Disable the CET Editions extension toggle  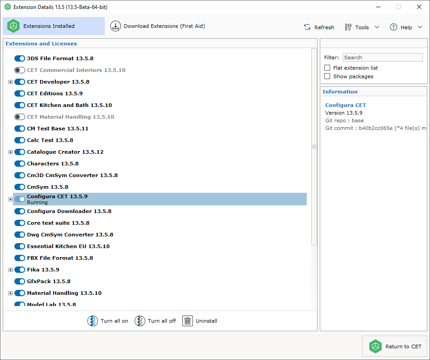20,93
